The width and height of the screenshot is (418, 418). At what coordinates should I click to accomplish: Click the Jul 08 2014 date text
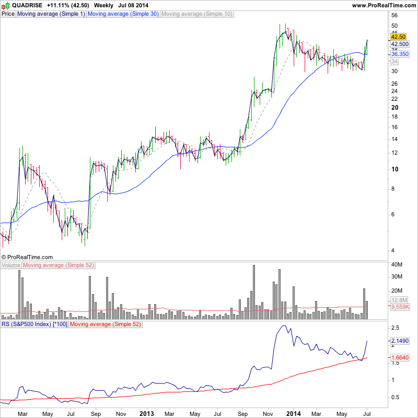133,5
